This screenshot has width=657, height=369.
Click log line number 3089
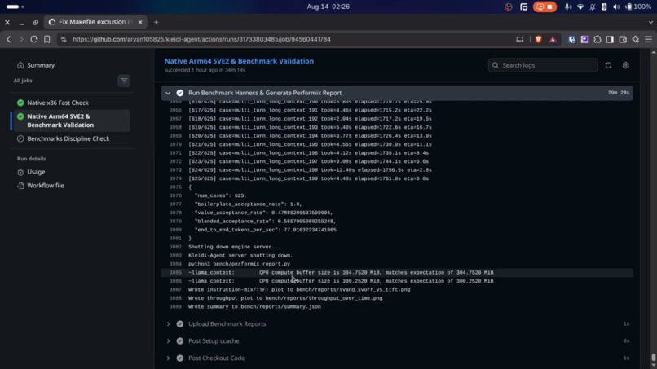pos(175,306)
